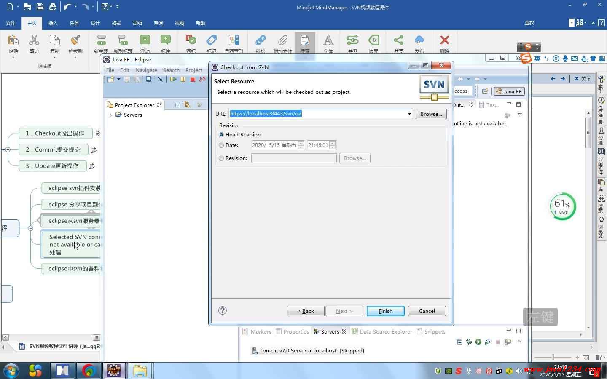
Task: Open dropdown under Paste (粘贴) button
Action: [x=13, y=57]
